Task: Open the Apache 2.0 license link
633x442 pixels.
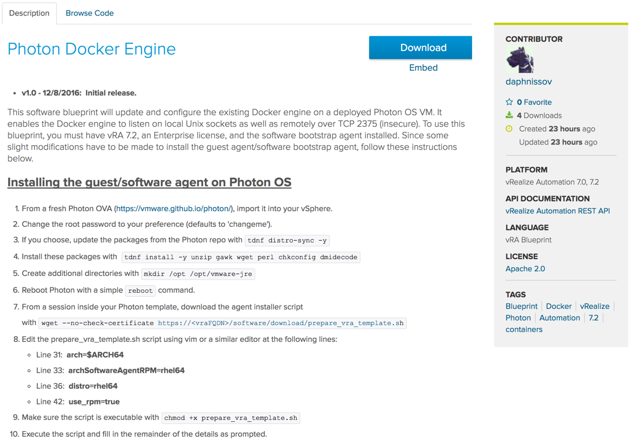Action: 525,268
